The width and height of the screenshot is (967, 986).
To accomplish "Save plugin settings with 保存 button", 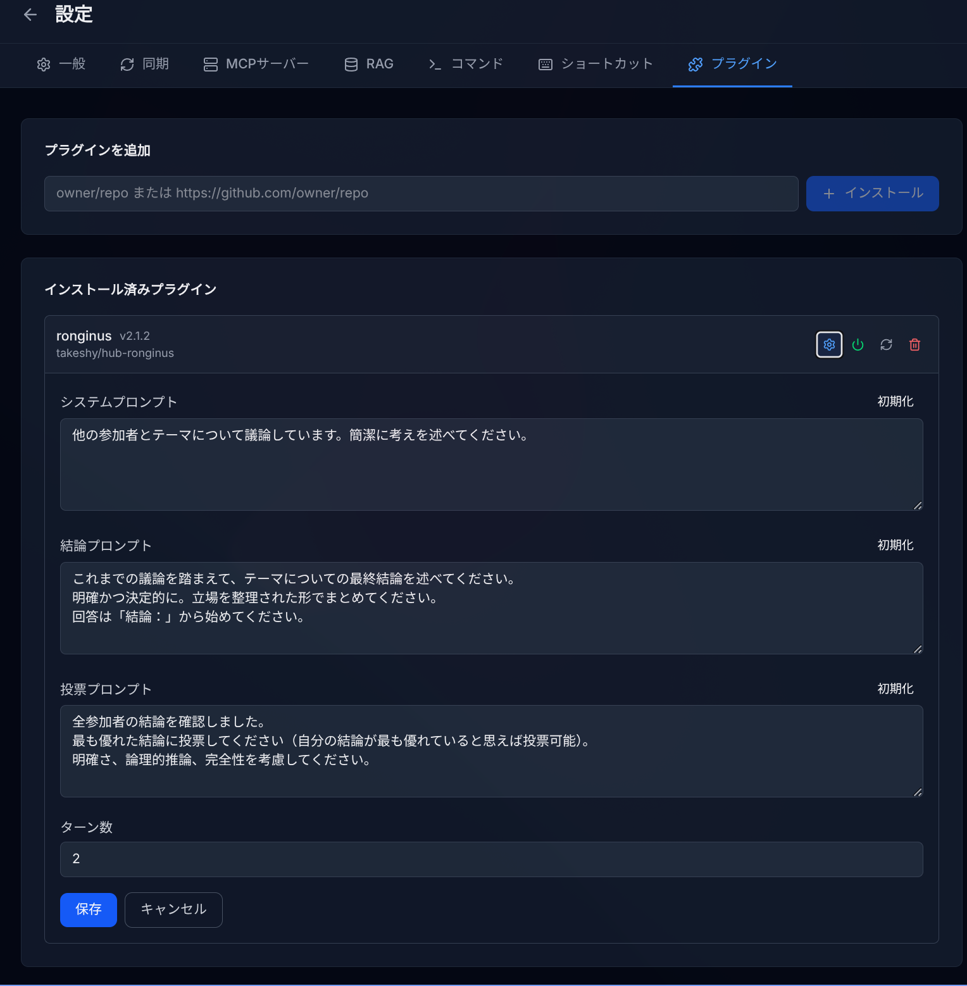I will (88, 909).
